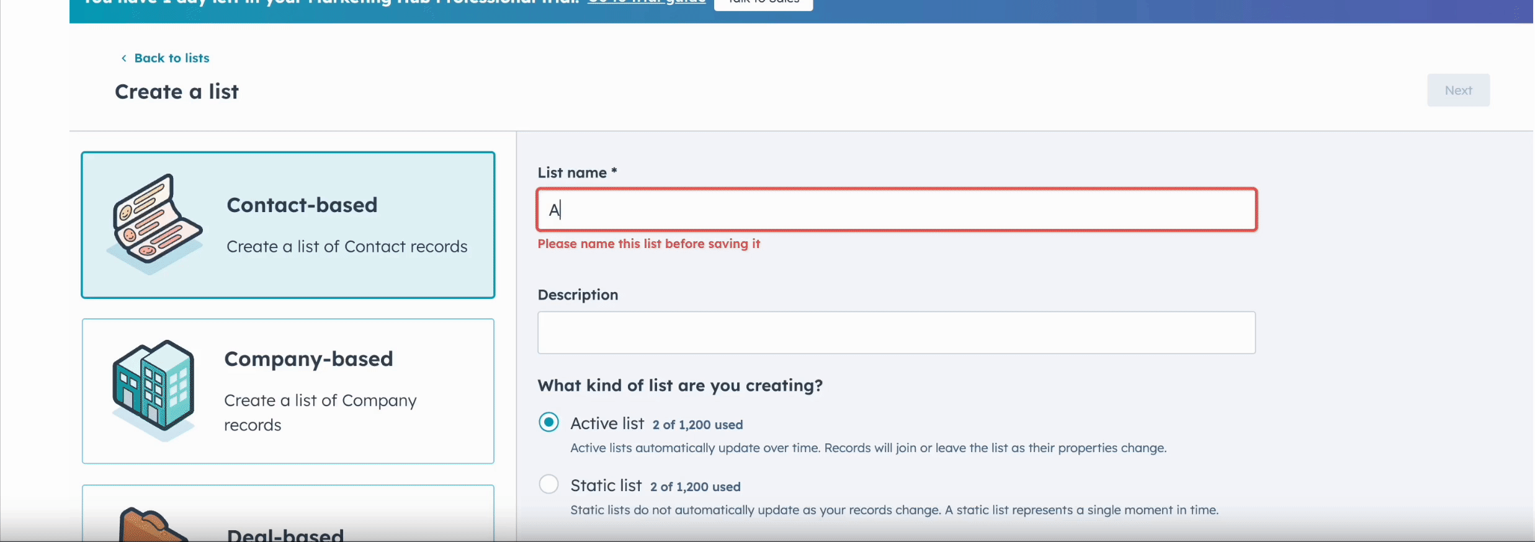Select the Static list radio button
The width and height of the screenshot is (1535, 542).
(x=548, y=484)
